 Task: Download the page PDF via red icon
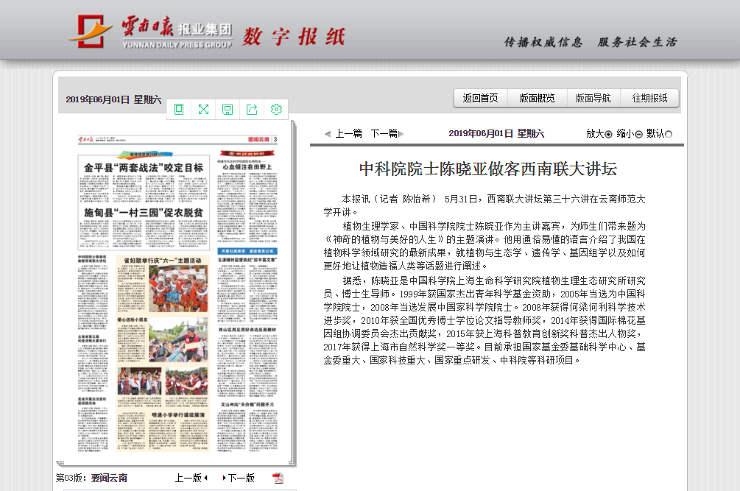pos(278,478)
